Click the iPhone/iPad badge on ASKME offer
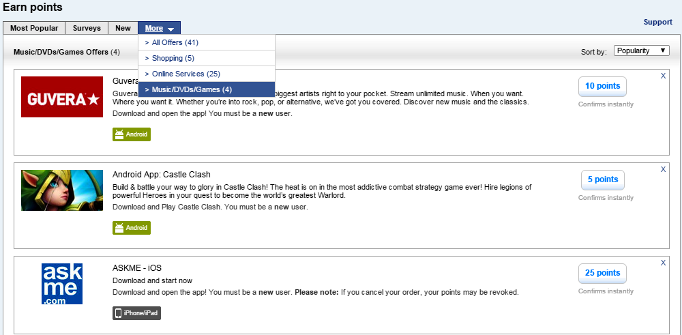682x335 pixels. tap(136, 313)
